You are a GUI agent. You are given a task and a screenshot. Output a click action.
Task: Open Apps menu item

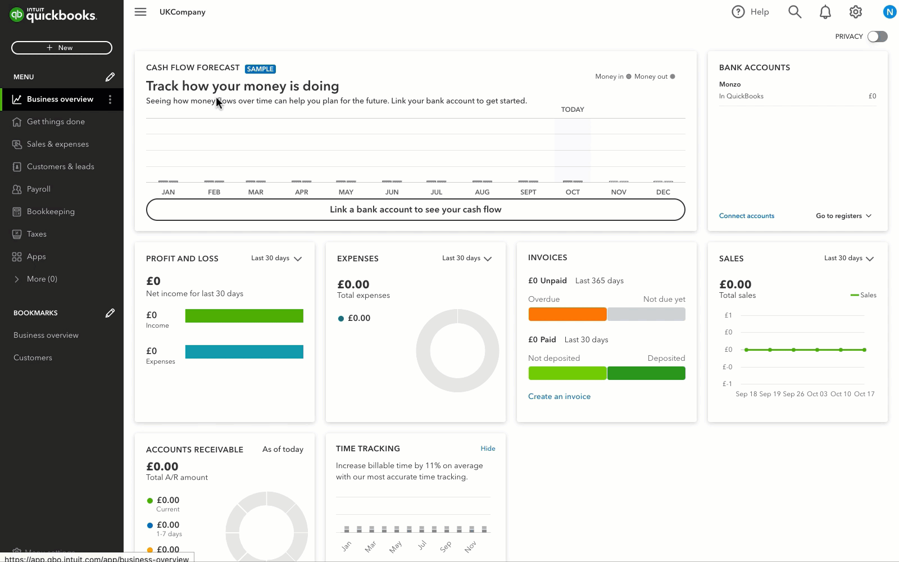[62, 257]
